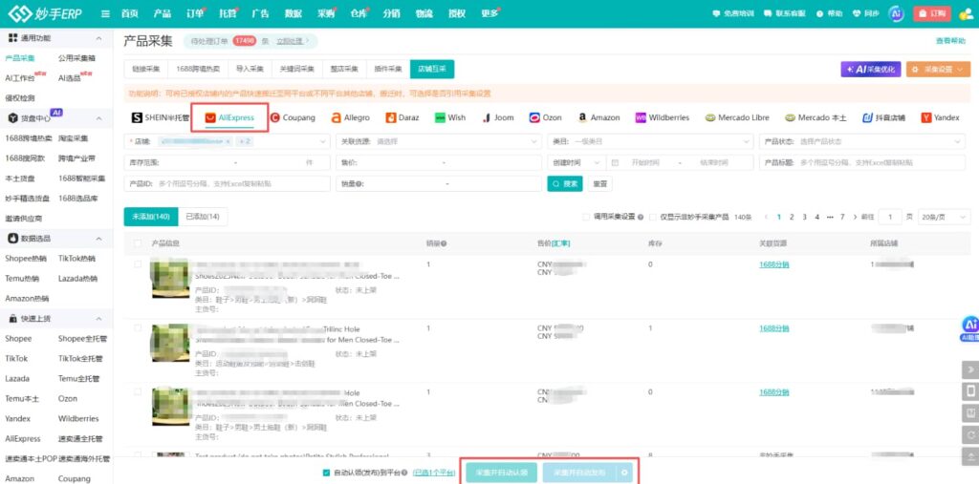
Task: Open 广告 in top navigation
Action: (260, 13)
